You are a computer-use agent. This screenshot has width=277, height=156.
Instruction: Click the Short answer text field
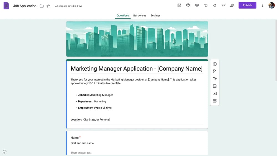[81, 153]
